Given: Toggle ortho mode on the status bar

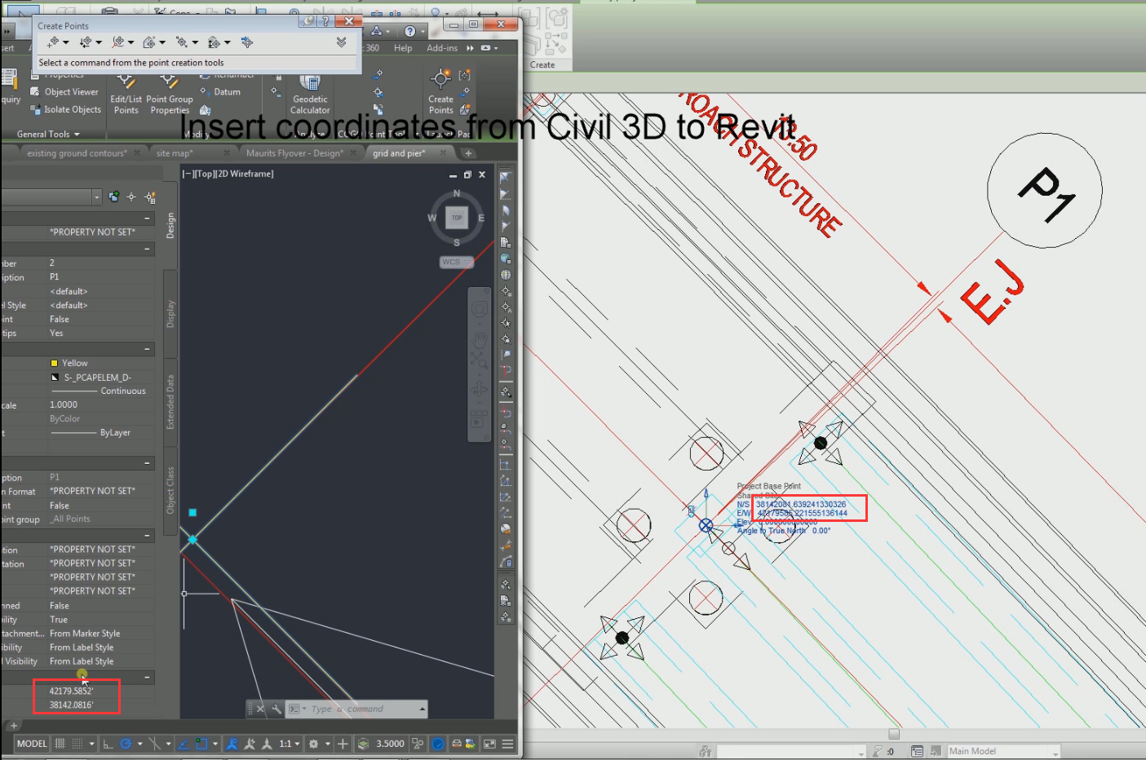Looking at the screenshot, I should (107, 743).
